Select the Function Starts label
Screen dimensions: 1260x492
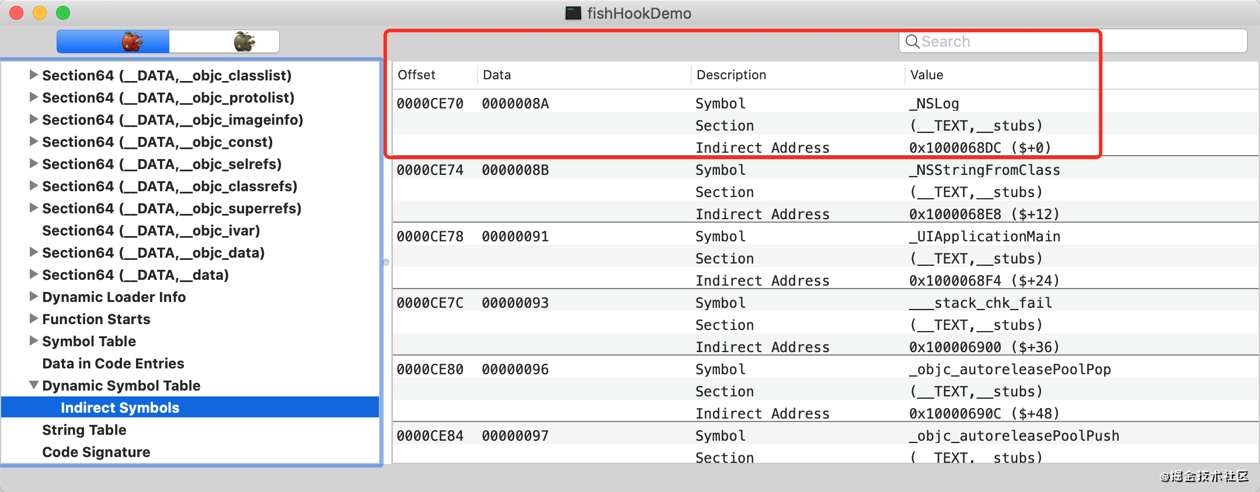point(96,319)
